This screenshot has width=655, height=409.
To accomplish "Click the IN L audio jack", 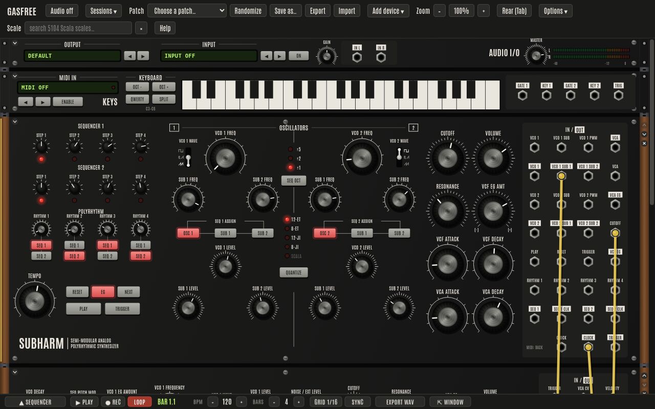I will click(x=357, y=57).
